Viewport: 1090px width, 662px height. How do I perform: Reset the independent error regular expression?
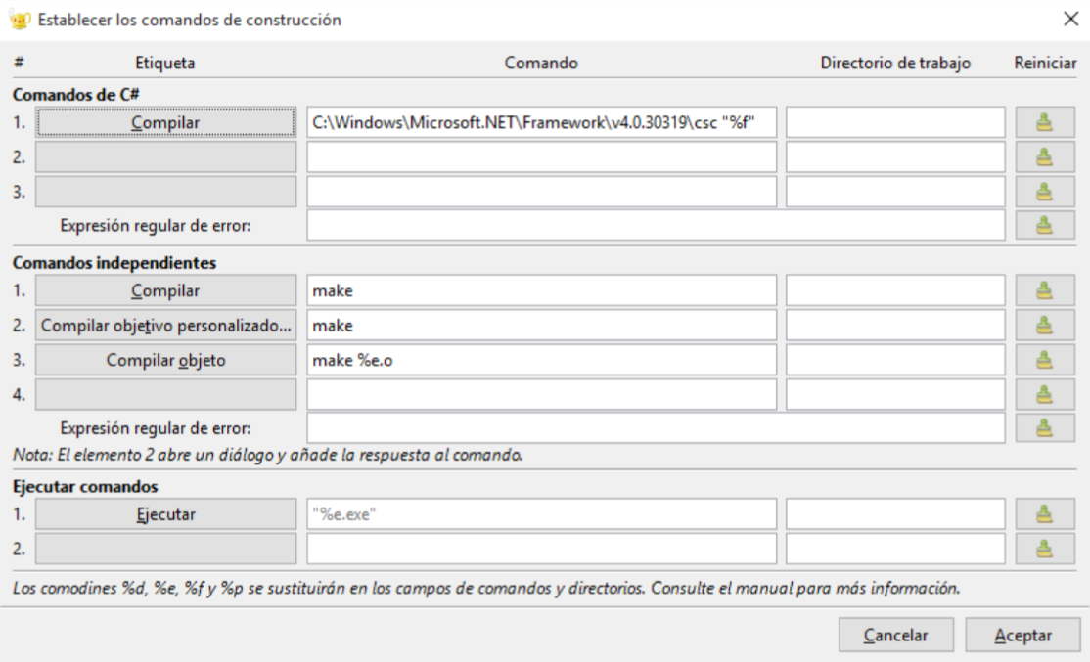tap(1045, 428)
